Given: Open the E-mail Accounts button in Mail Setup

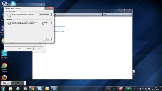Looking at the screenshot, I should pos(45,15).
